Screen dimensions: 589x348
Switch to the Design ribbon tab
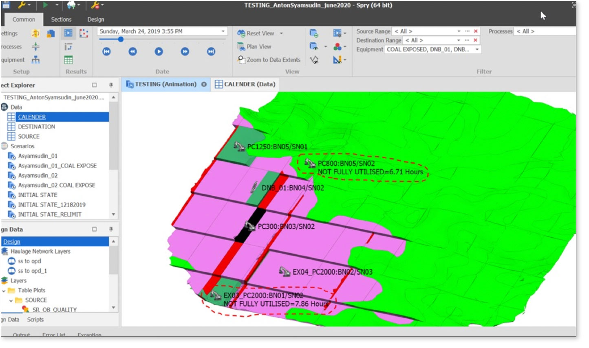click(x=96, y=20)
